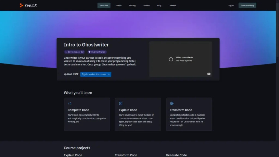Click the Complete Code brackets icon
Image resolution: width=279 pixels, height=157 pixels.
tap(69, 103)
